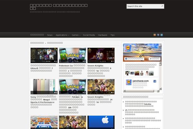Open the Ubisoft article headline
The width and height of the screenshot is (193, 129).
(x=43, y=68)
